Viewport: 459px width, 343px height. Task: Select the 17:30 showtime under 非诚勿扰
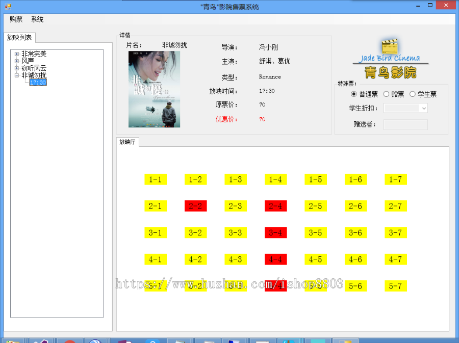click(x=38, y=82)
